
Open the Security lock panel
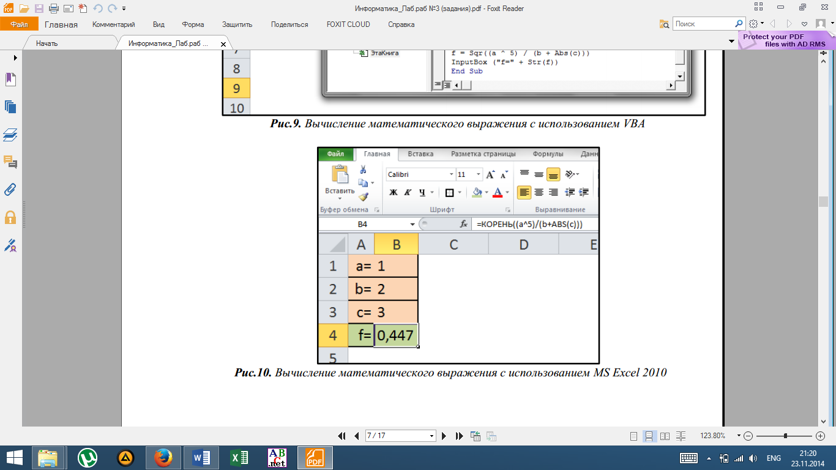[10, 217]
